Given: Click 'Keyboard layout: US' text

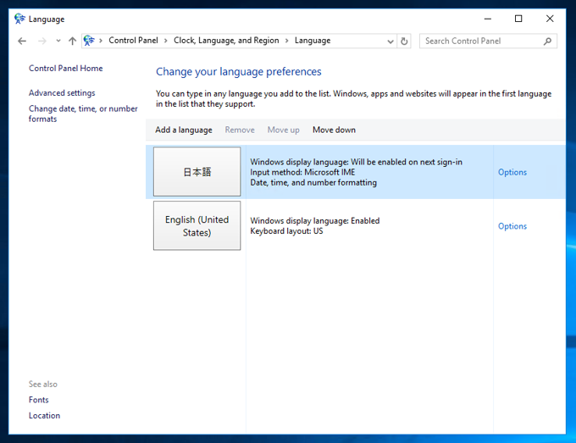Looking at the screenshot, I should click(286, 231).
